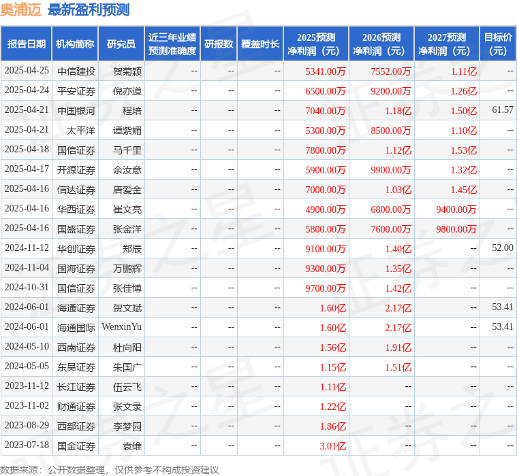
Task: Select value 9700.00万
Action: tap(325, 289)
